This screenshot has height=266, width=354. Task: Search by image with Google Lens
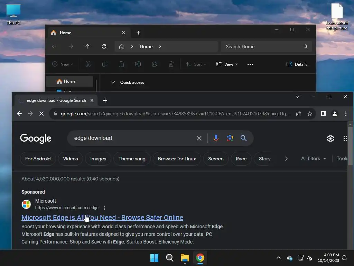(230, 138)
